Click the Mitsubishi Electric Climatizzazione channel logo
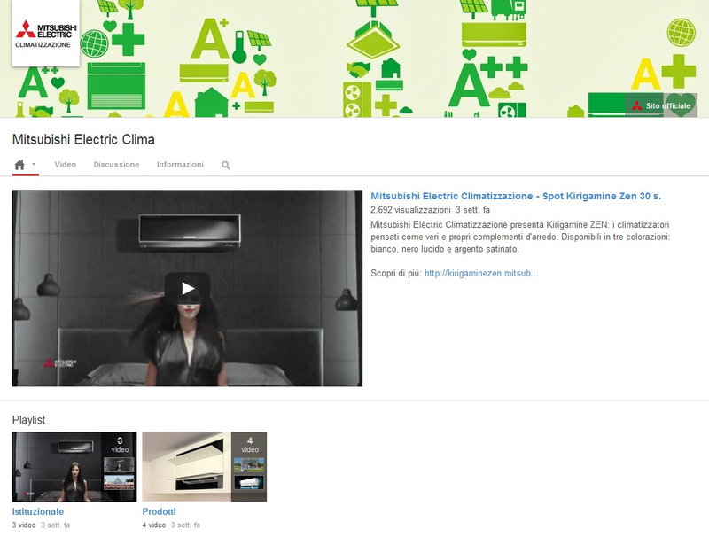This screenshot has width=709, height=537. (46, 33)
